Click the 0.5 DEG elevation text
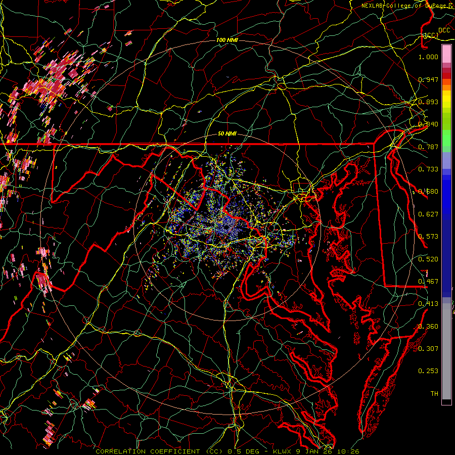 click(244, 451)
